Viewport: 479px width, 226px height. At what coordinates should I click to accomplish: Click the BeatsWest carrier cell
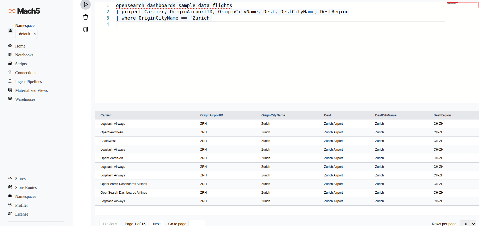(x=108, y=141)
